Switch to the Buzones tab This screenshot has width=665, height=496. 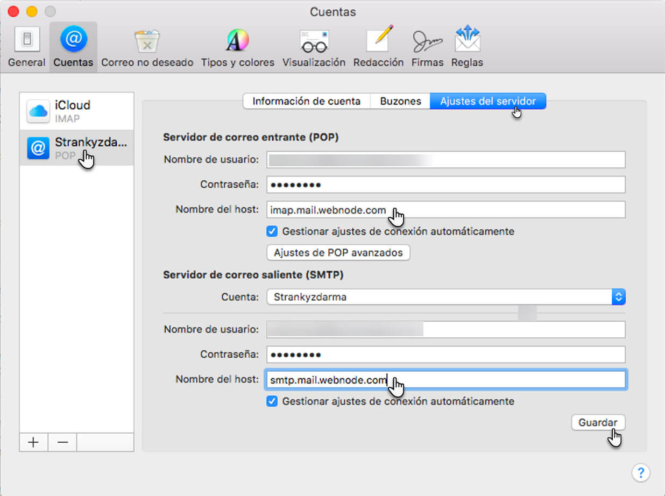[400, 101]
